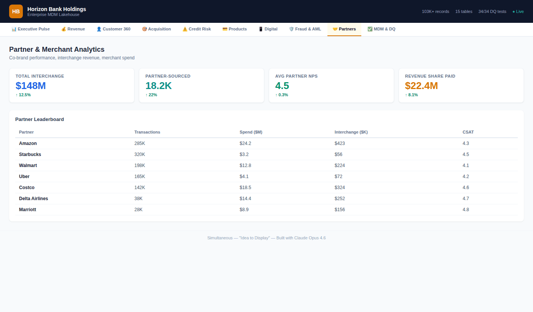533x312 pixels.
Task: Click the orange HB logo icon
Action: tap(16, 11)
